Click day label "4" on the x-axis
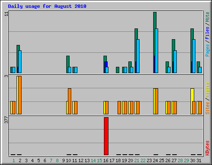The height and width of the screenshot is (165, 212). 32,160
